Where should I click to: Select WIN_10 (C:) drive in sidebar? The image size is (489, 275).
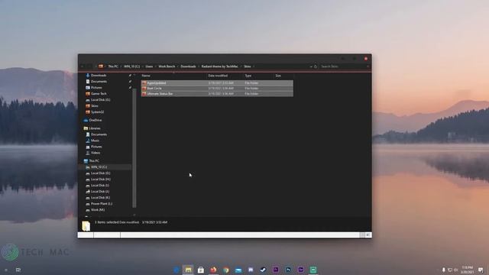(99, 167)
